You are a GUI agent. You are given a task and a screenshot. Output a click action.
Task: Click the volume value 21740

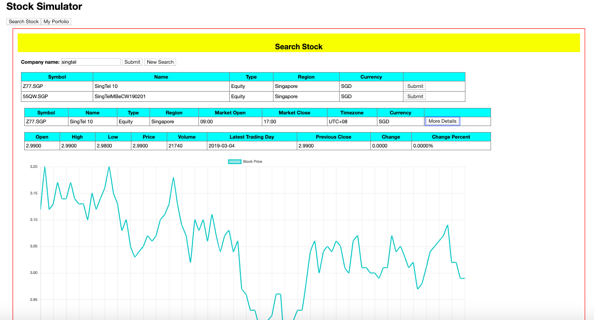click(x=186, y=146)
